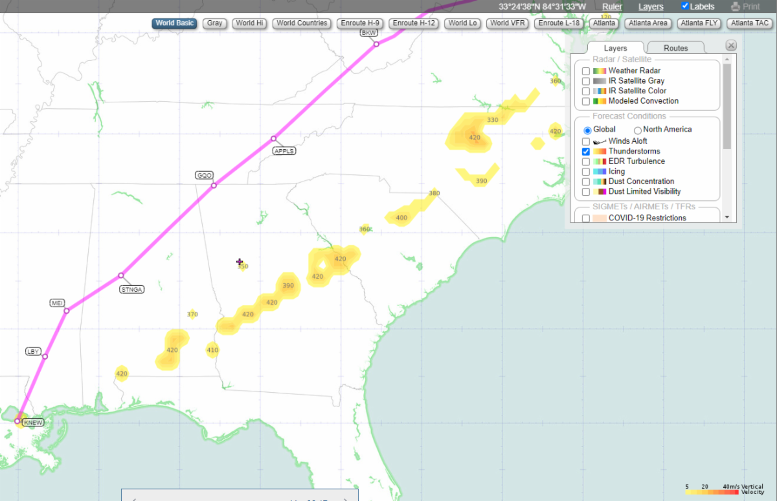Image resolution: width=777 pixels, height=501 pixels.
Task: Toggle the Labels checkbox off
Action: click(685, 6)
